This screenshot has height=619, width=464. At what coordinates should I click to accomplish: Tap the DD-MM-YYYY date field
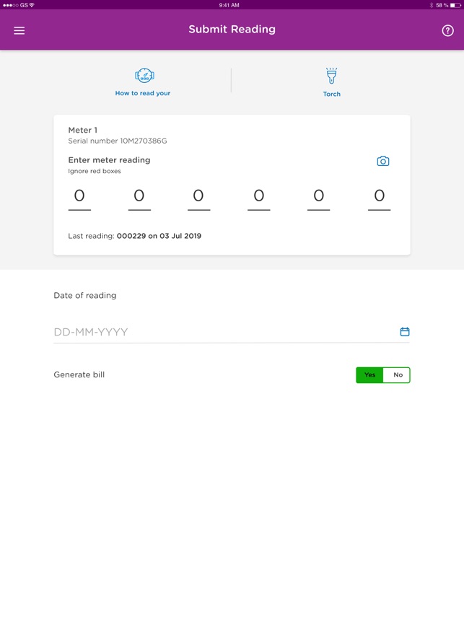pyautogui.click(x=216, y=332)
